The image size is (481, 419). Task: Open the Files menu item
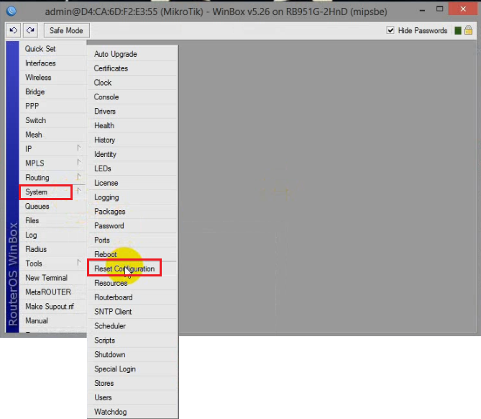click(x=32, y=220)
